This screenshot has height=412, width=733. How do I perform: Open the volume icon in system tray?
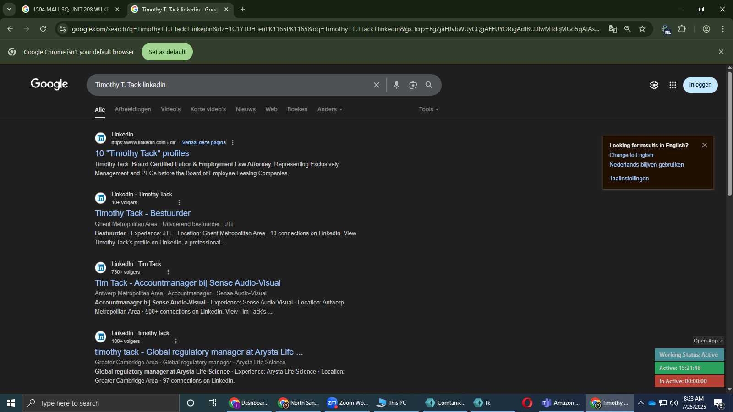[674, 403]
